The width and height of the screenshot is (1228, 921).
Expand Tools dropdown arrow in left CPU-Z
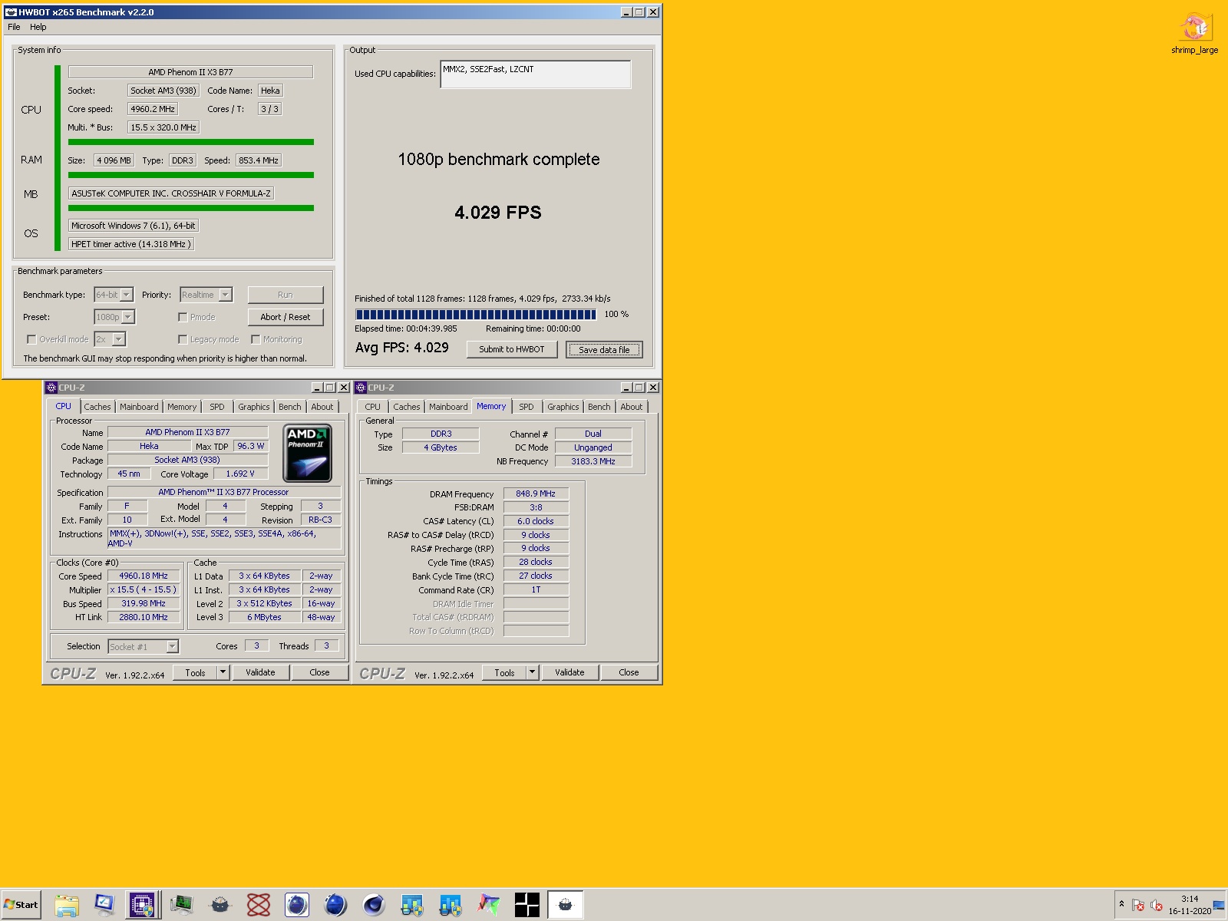pyautogui.click(x=223, y=672)
